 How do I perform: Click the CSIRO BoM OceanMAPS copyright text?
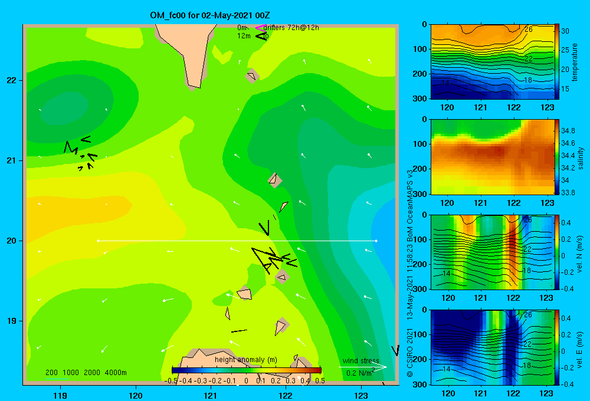(x=410, y=274)
